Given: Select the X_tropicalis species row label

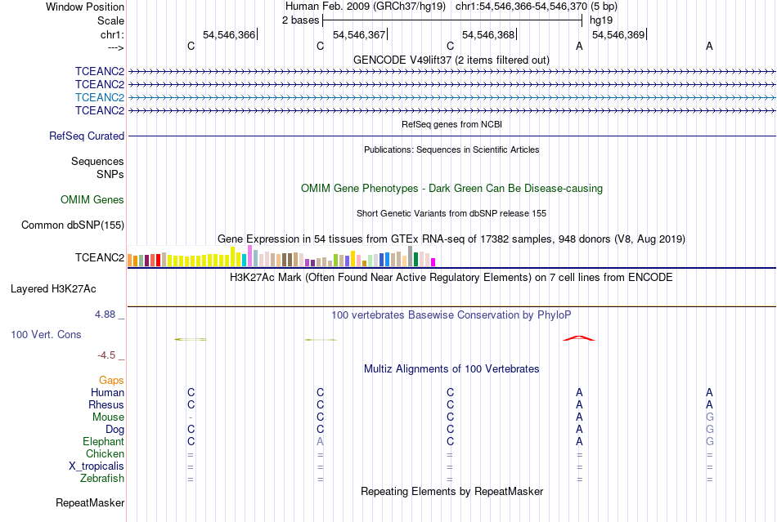Looking at the screenshot, I should click(97, 466).
